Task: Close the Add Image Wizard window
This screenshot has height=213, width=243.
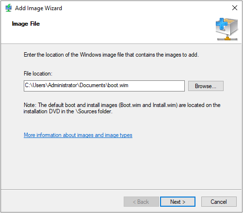Action: click(x=235, y=8)
